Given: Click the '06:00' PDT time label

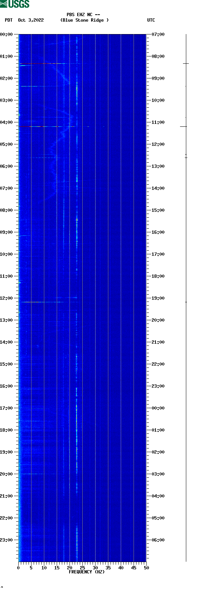Looking at the screenshot, I should (7, 166).
